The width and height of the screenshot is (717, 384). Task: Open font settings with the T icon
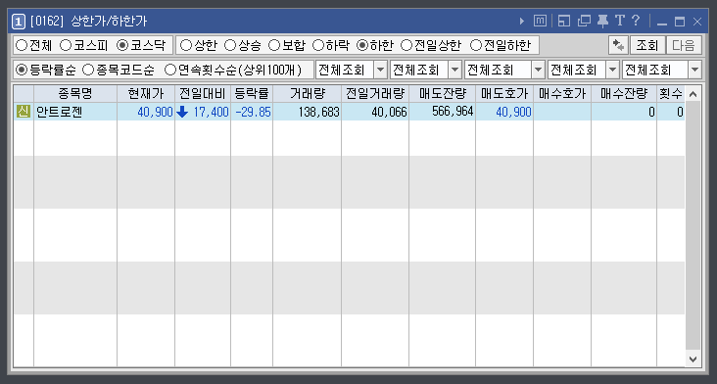point(620,21)
